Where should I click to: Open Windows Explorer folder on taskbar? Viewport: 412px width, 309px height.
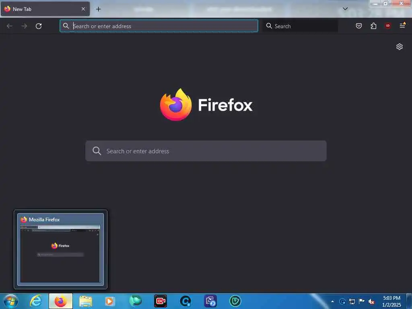(x=86, y=301)
